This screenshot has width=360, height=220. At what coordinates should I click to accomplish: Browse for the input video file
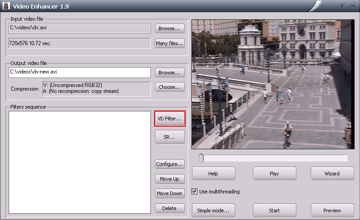[169, 28]
